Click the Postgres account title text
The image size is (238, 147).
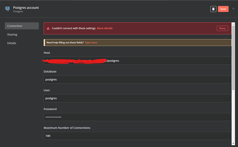26,8
